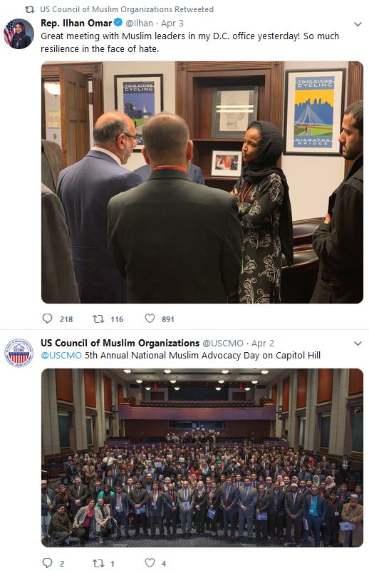
Task: Retweet the USCMO Advocacy Day tweet
Action: coord(98,563)
